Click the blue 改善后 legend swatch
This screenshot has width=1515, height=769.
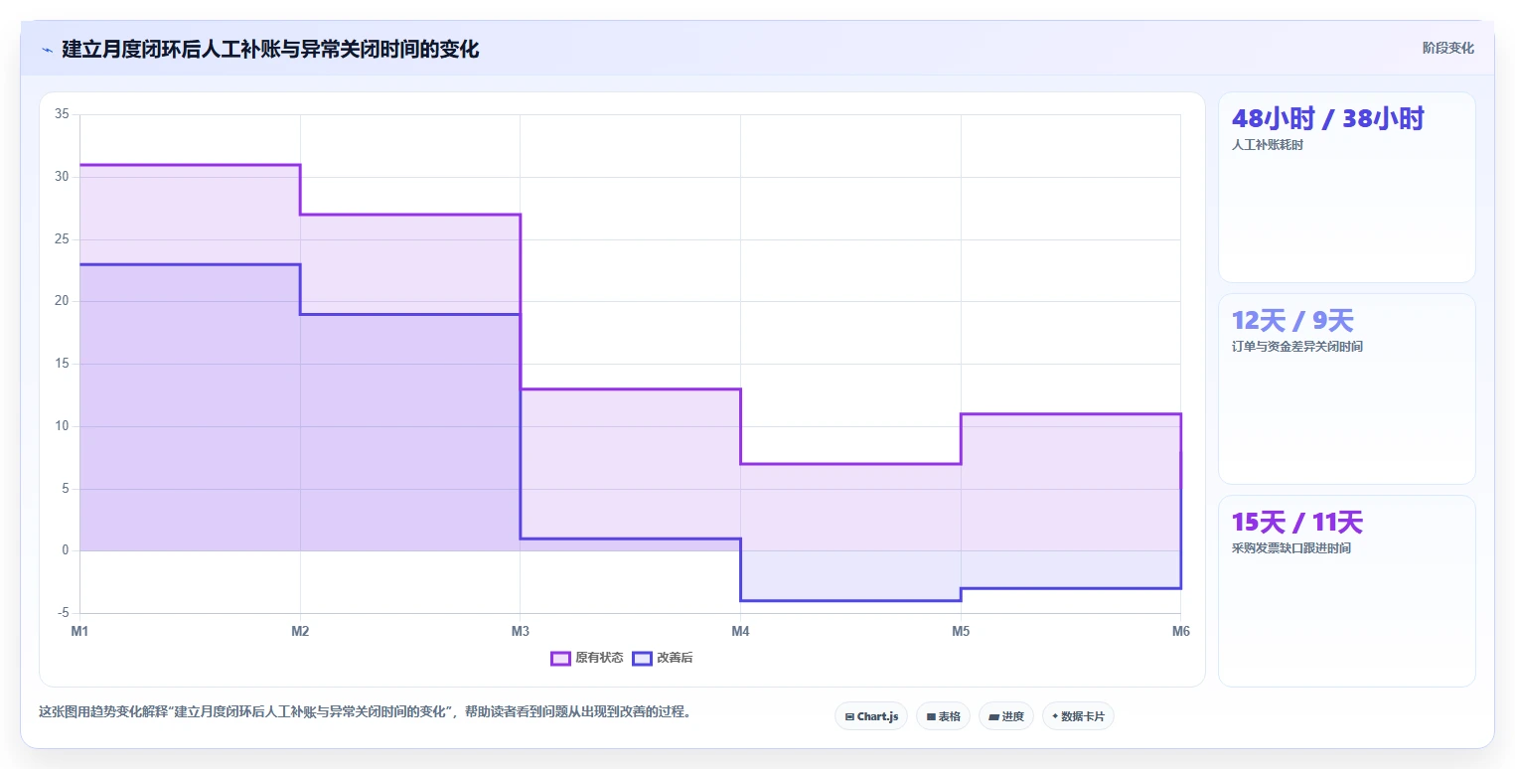click(x=642, y=659)
